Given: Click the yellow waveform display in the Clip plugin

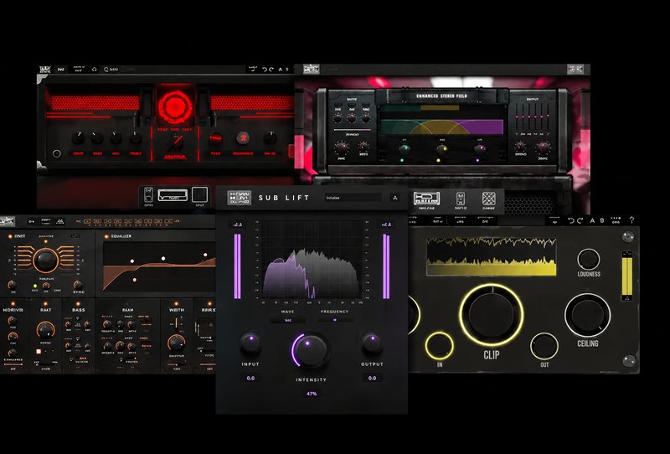Looking at the screenshot, I should (492, 256).
